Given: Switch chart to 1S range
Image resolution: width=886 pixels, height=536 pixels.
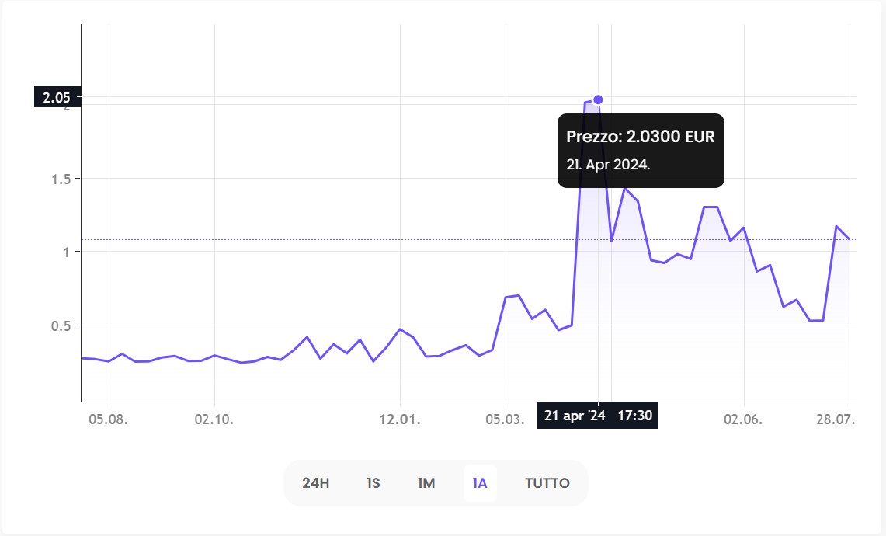Looking at the screenshot, I should tap(374, 483).
